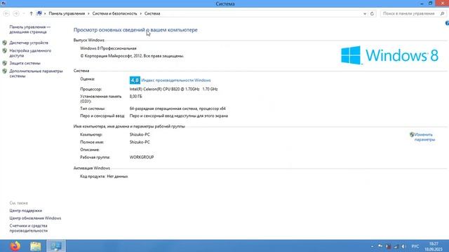
Task: Click the Изменить параметры link
Action: [x=424, y=137]
